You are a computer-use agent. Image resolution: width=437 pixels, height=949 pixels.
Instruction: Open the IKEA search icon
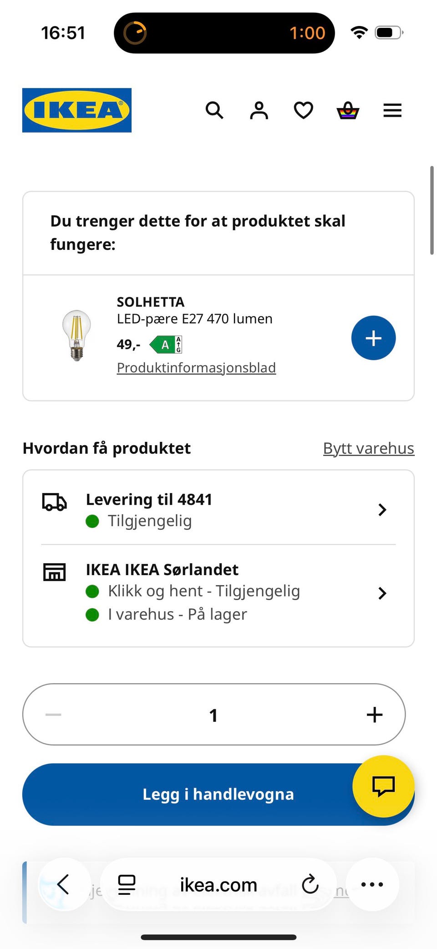[x=214, y=110]
